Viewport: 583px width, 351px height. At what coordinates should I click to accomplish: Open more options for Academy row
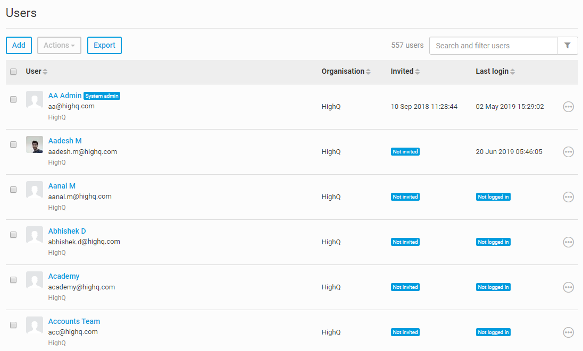point(568,287)
